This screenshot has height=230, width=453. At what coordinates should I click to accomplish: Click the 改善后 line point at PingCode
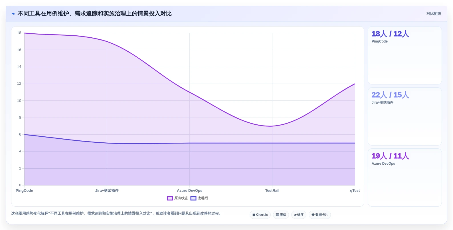click(x=25, y=134)
